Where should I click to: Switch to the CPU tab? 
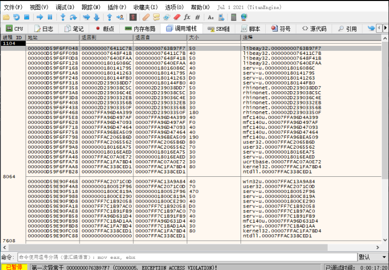tap(15, 29)
